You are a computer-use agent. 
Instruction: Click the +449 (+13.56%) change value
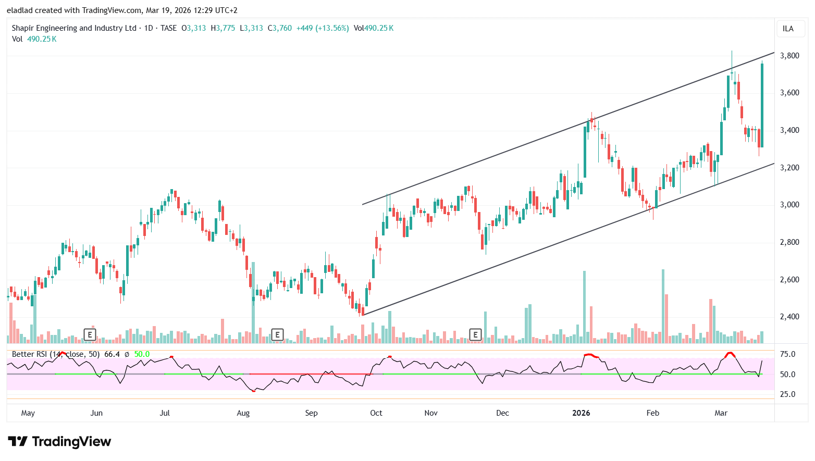(x=323, y=28)
